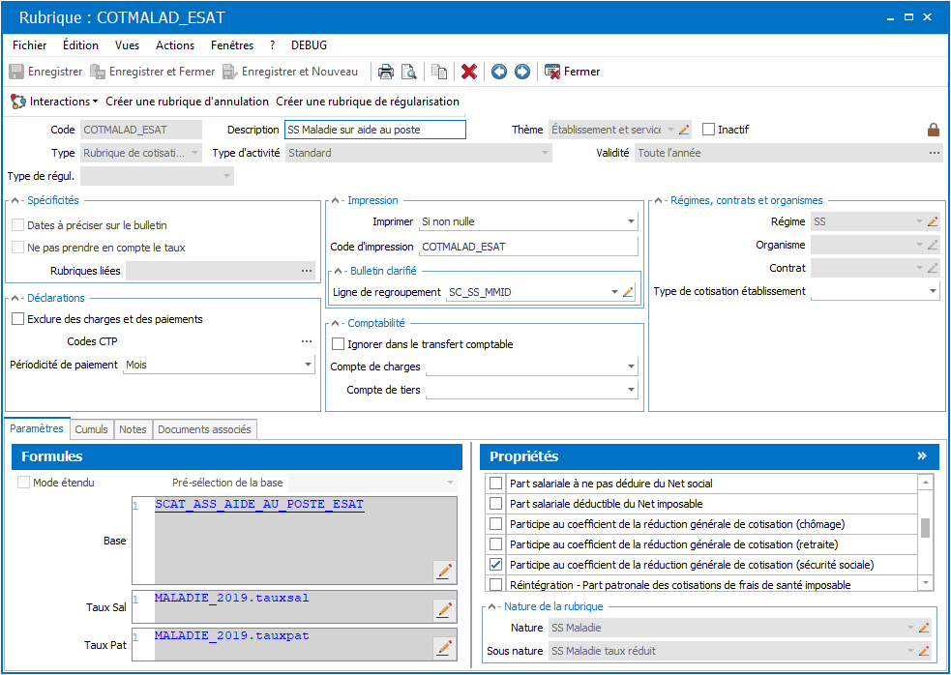This screenshot has height=675, width=951.
Task: Check Ignorer dans le transfert comptable
Action: [339, 344]
